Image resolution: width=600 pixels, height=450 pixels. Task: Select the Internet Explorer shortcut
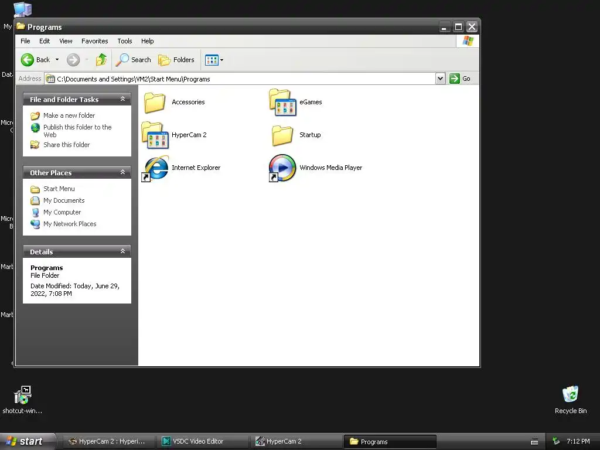[155, 168]
